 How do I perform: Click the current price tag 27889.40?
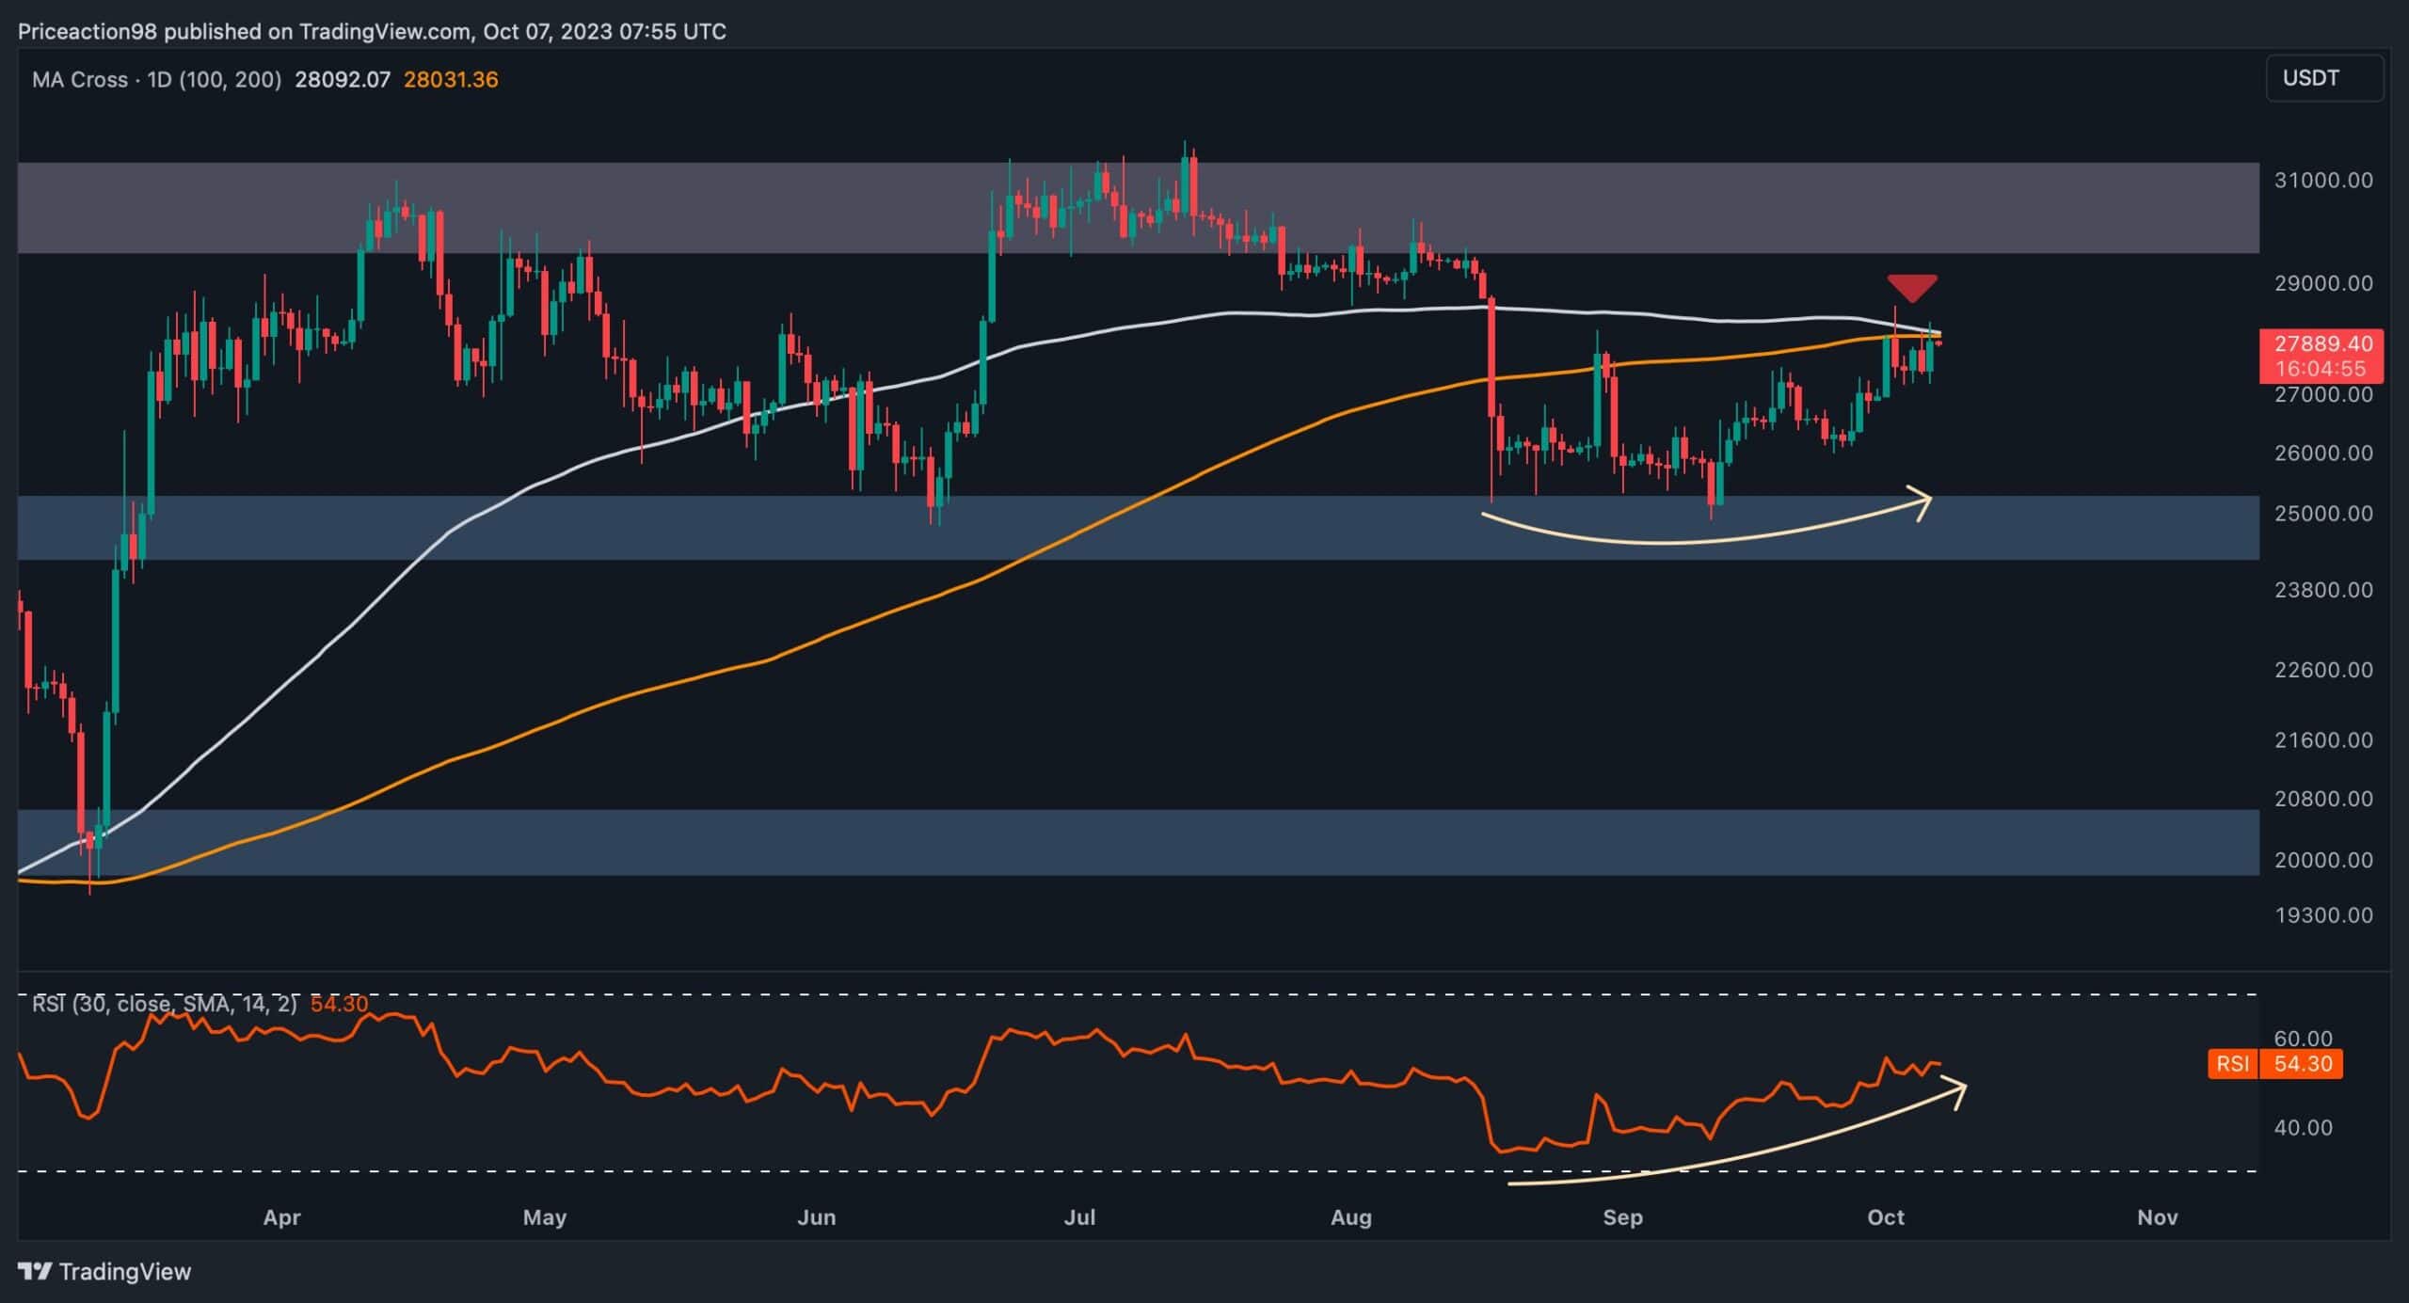tap(2322, 344)
